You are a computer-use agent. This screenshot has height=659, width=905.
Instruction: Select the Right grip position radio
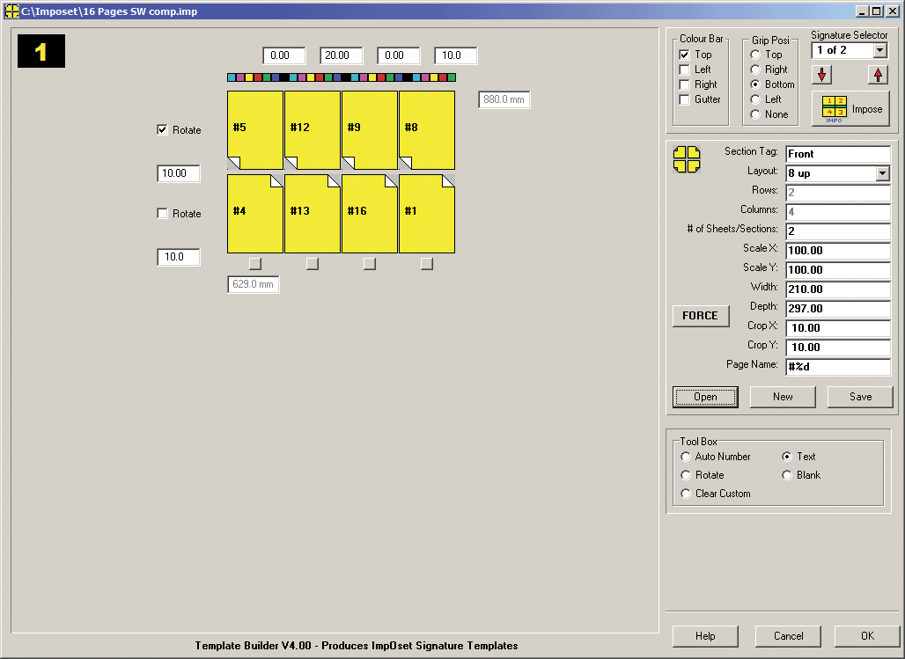(x=755, y=70)
